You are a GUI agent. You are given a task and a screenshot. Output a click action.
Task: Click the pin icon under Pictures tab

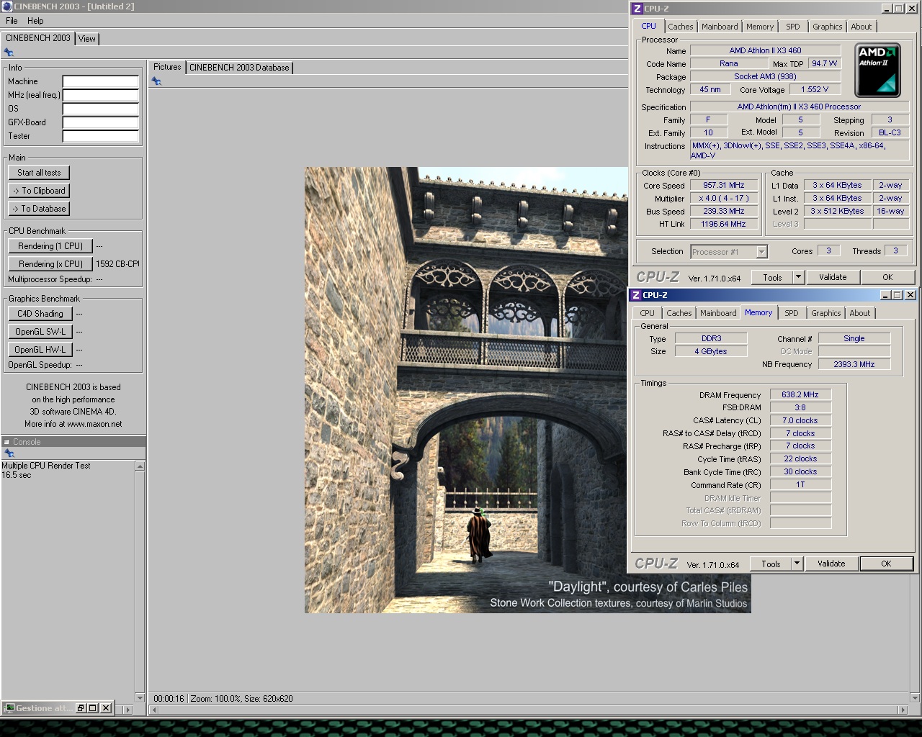[156, 81]
